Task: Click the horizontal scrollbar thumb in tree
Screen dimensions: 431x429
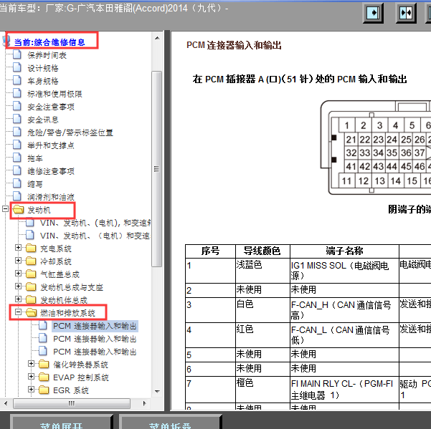Action: click(x=72, y=403)
